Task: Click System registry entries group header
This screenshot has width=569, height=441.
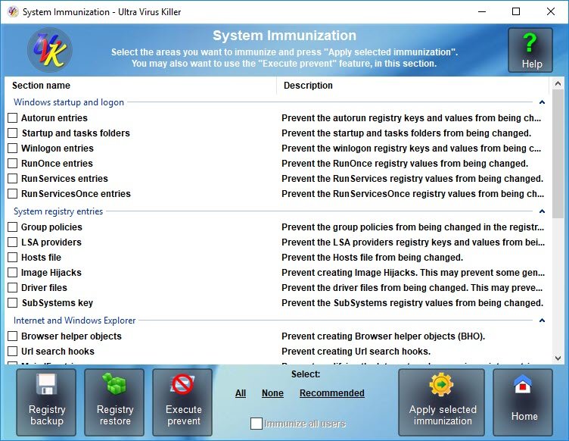Action: coord(58,211)
